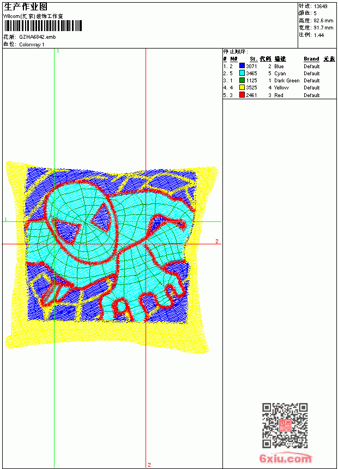Select stitch count 2461 in Red row
This screenshot has width=338, height=469.
(251, 95)
